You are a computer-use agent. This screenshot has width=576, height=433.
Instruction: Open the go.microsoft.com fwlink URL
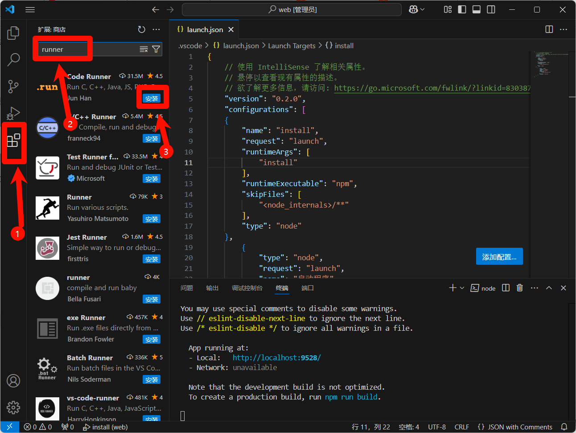pos(432,88)
